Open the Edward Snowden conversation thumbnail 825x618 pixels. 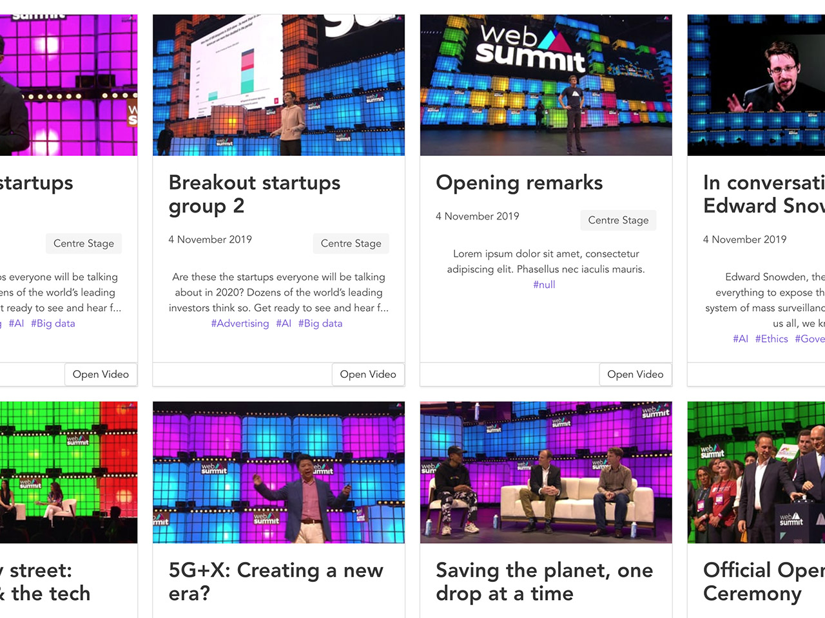(756, 85)
